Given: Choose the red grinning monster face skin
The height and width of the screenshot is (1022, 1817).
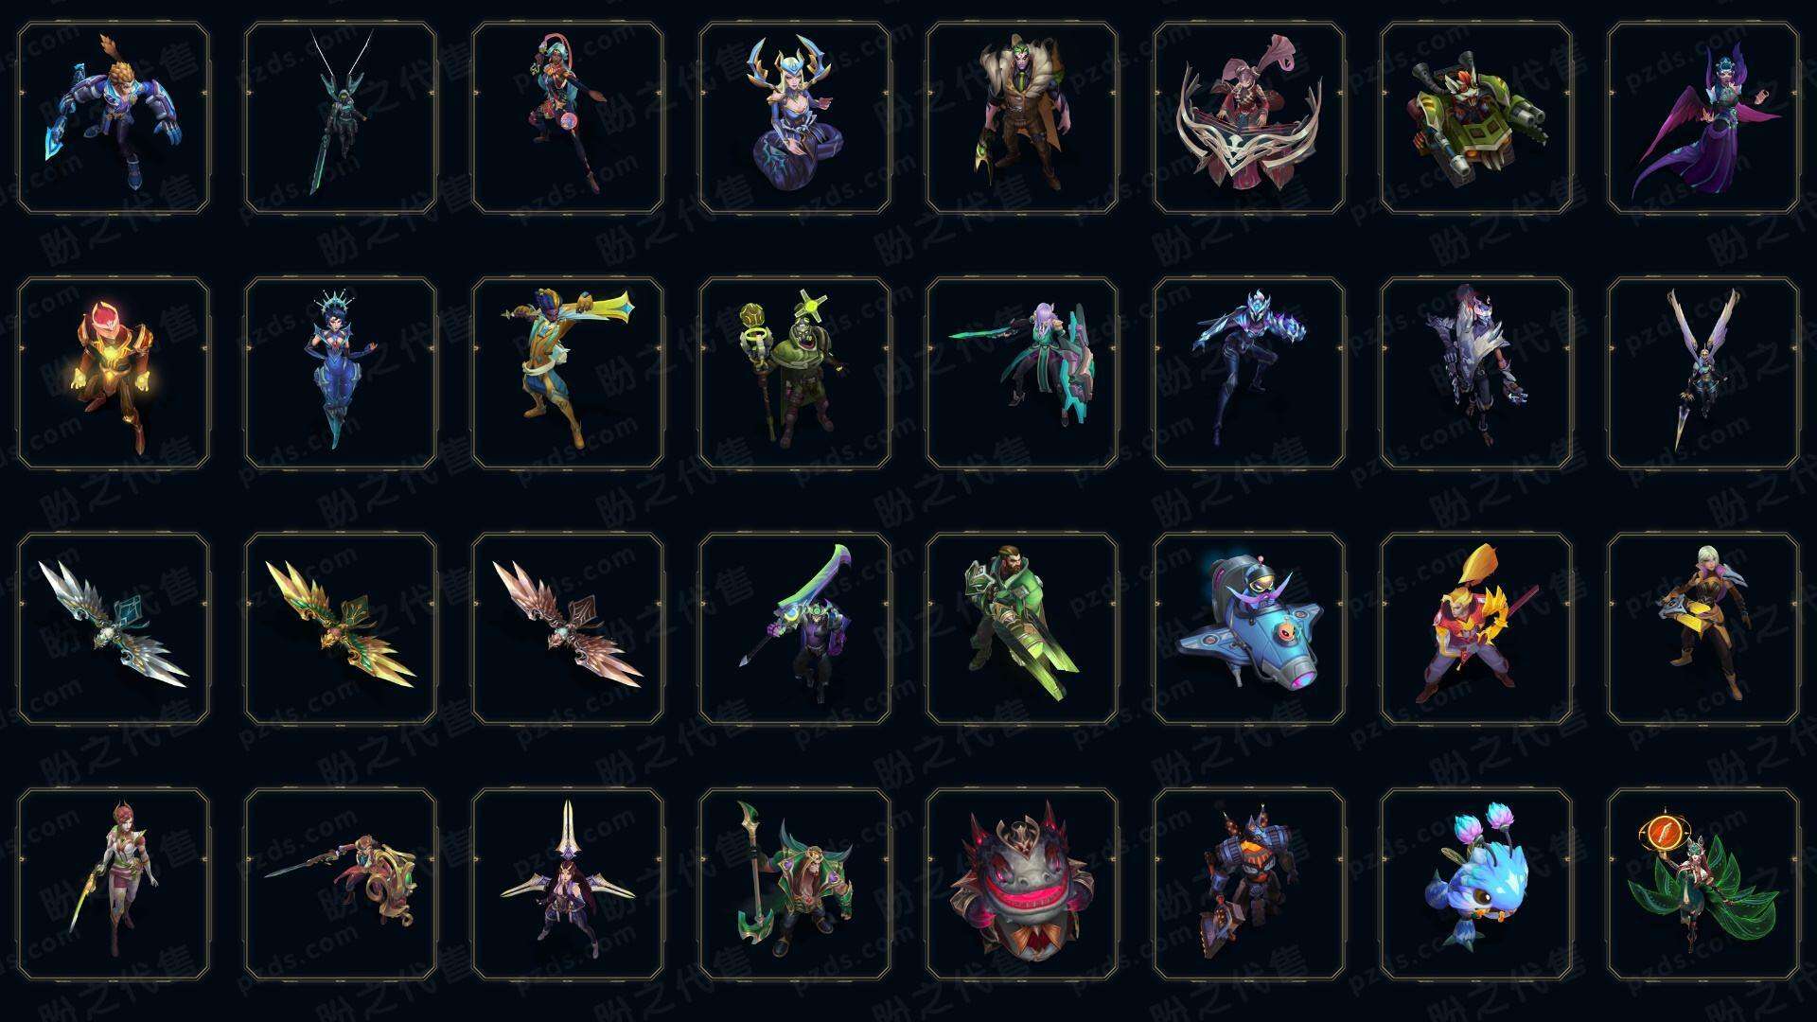Looking at the screenshot, I should [1022, 884].
